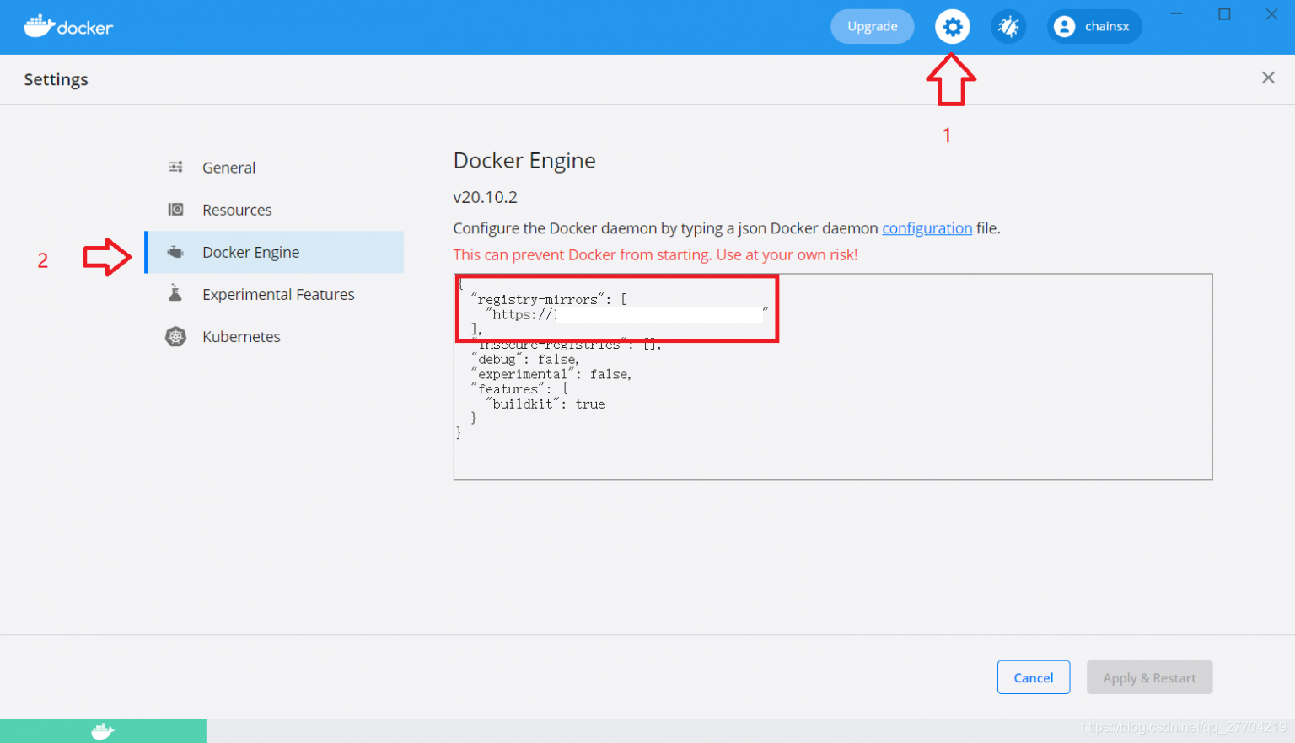Click the Upgrade button
The image size is (1295, 743).
pyautogui.click(x=873, y=26)
